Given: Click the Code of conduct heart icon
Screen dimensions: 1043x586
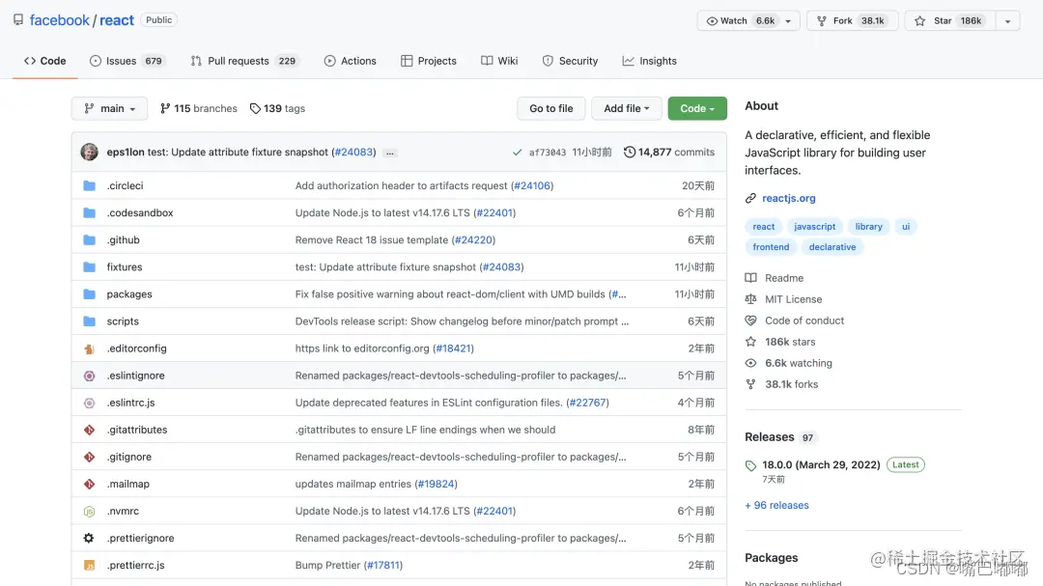Looking at the screenshot, I should tap(751, 321).
